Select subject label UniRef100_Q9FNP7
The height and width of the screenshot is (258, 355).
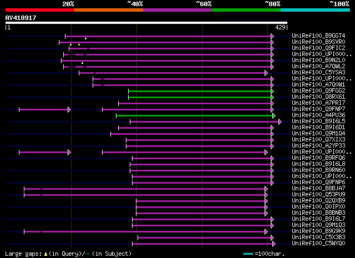tap(318, 109)
